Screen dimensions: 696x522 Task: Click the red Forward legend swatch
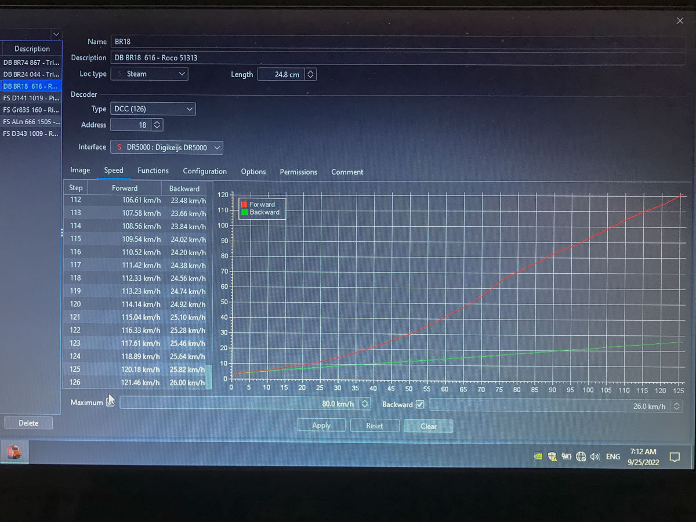pyautogui.click(x=244, y=205)
